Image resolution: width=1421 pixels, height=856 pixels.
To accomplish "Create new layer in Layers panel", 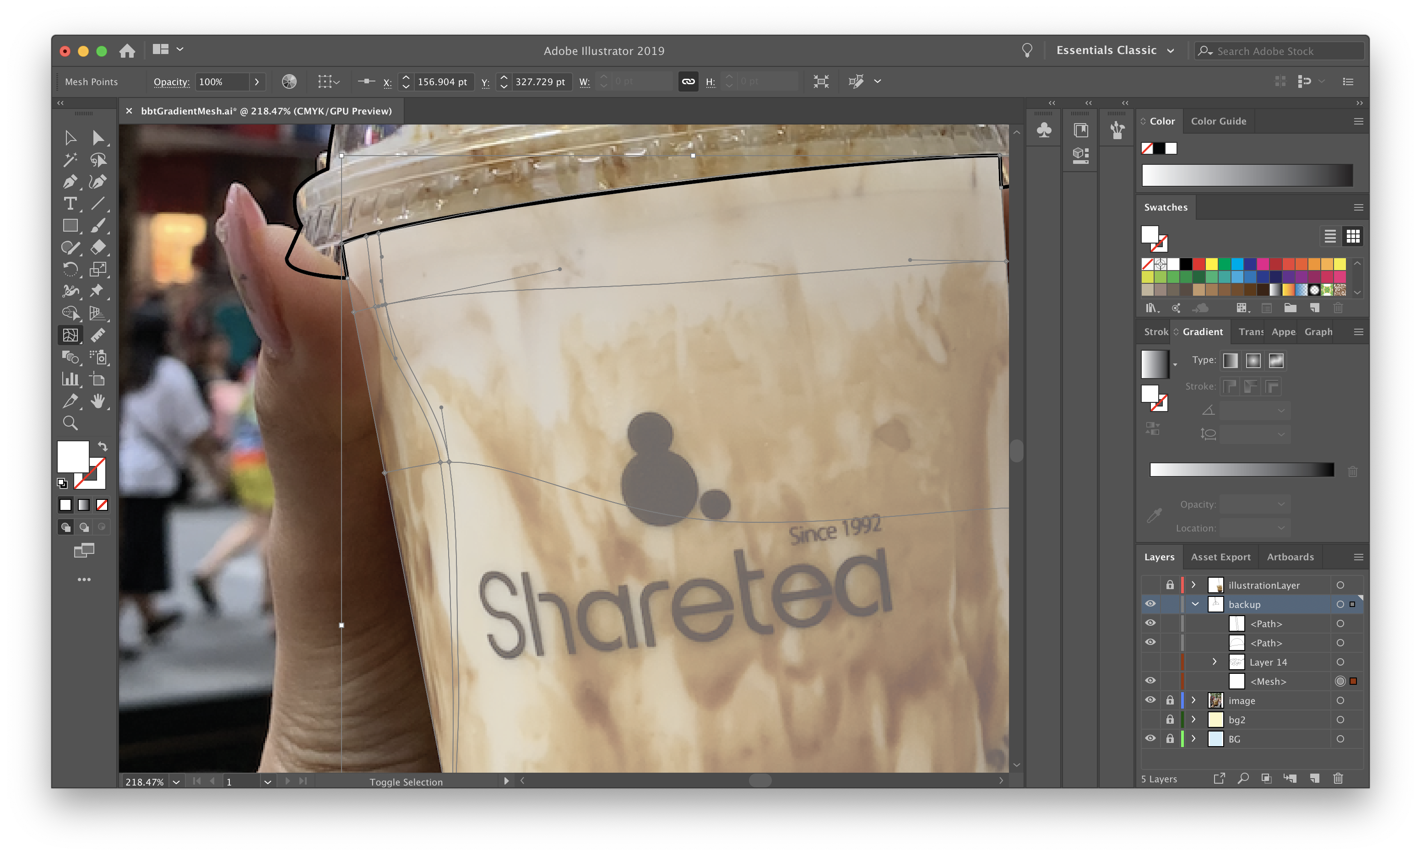I will point(1315,779).
